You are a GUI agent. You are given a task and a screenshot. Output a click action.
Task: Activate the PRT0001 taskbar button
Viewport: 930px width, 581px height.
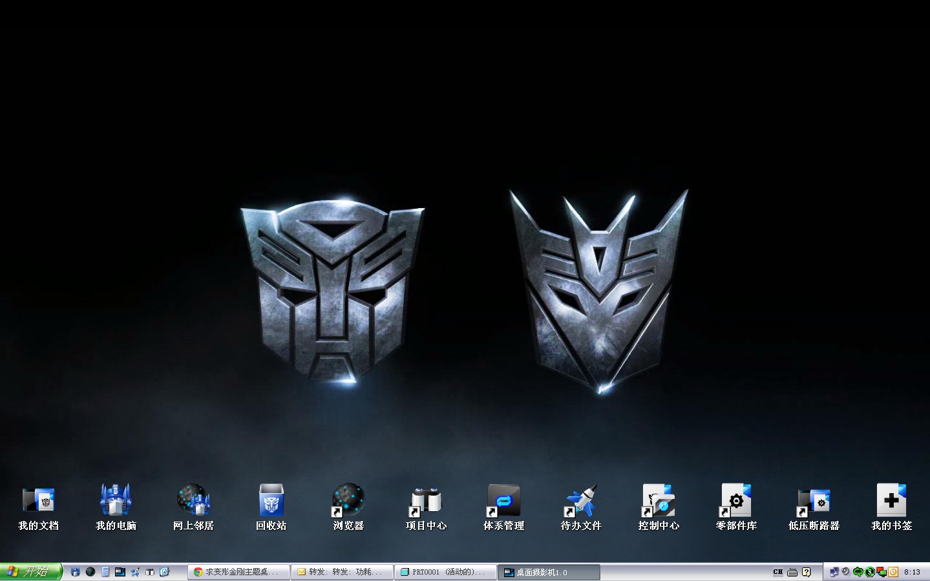[445, 572]
